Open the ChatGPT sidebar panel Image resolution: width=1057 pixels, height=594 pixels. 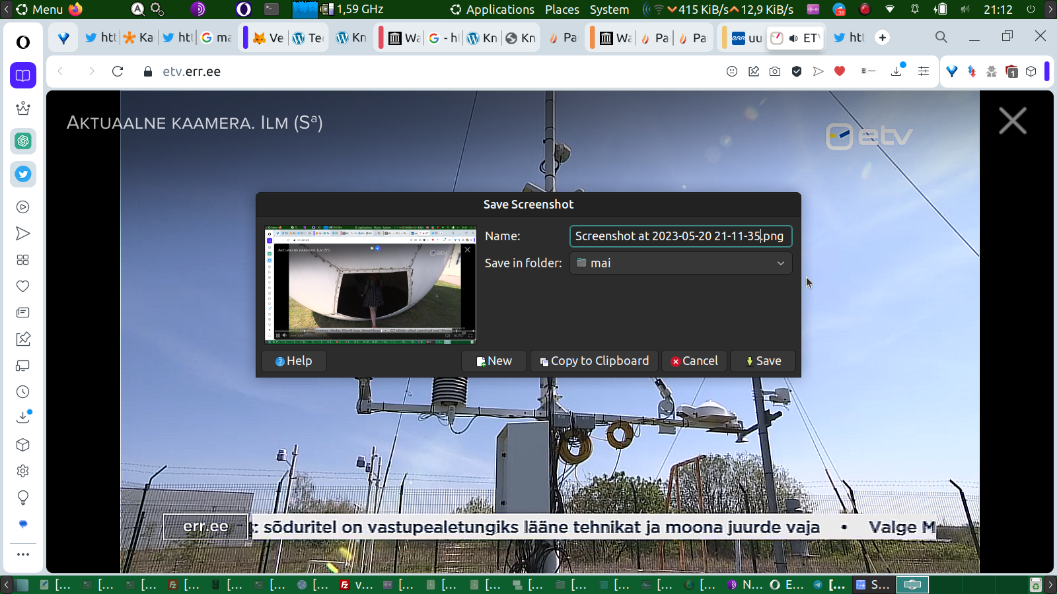click(x=23, y=141)
